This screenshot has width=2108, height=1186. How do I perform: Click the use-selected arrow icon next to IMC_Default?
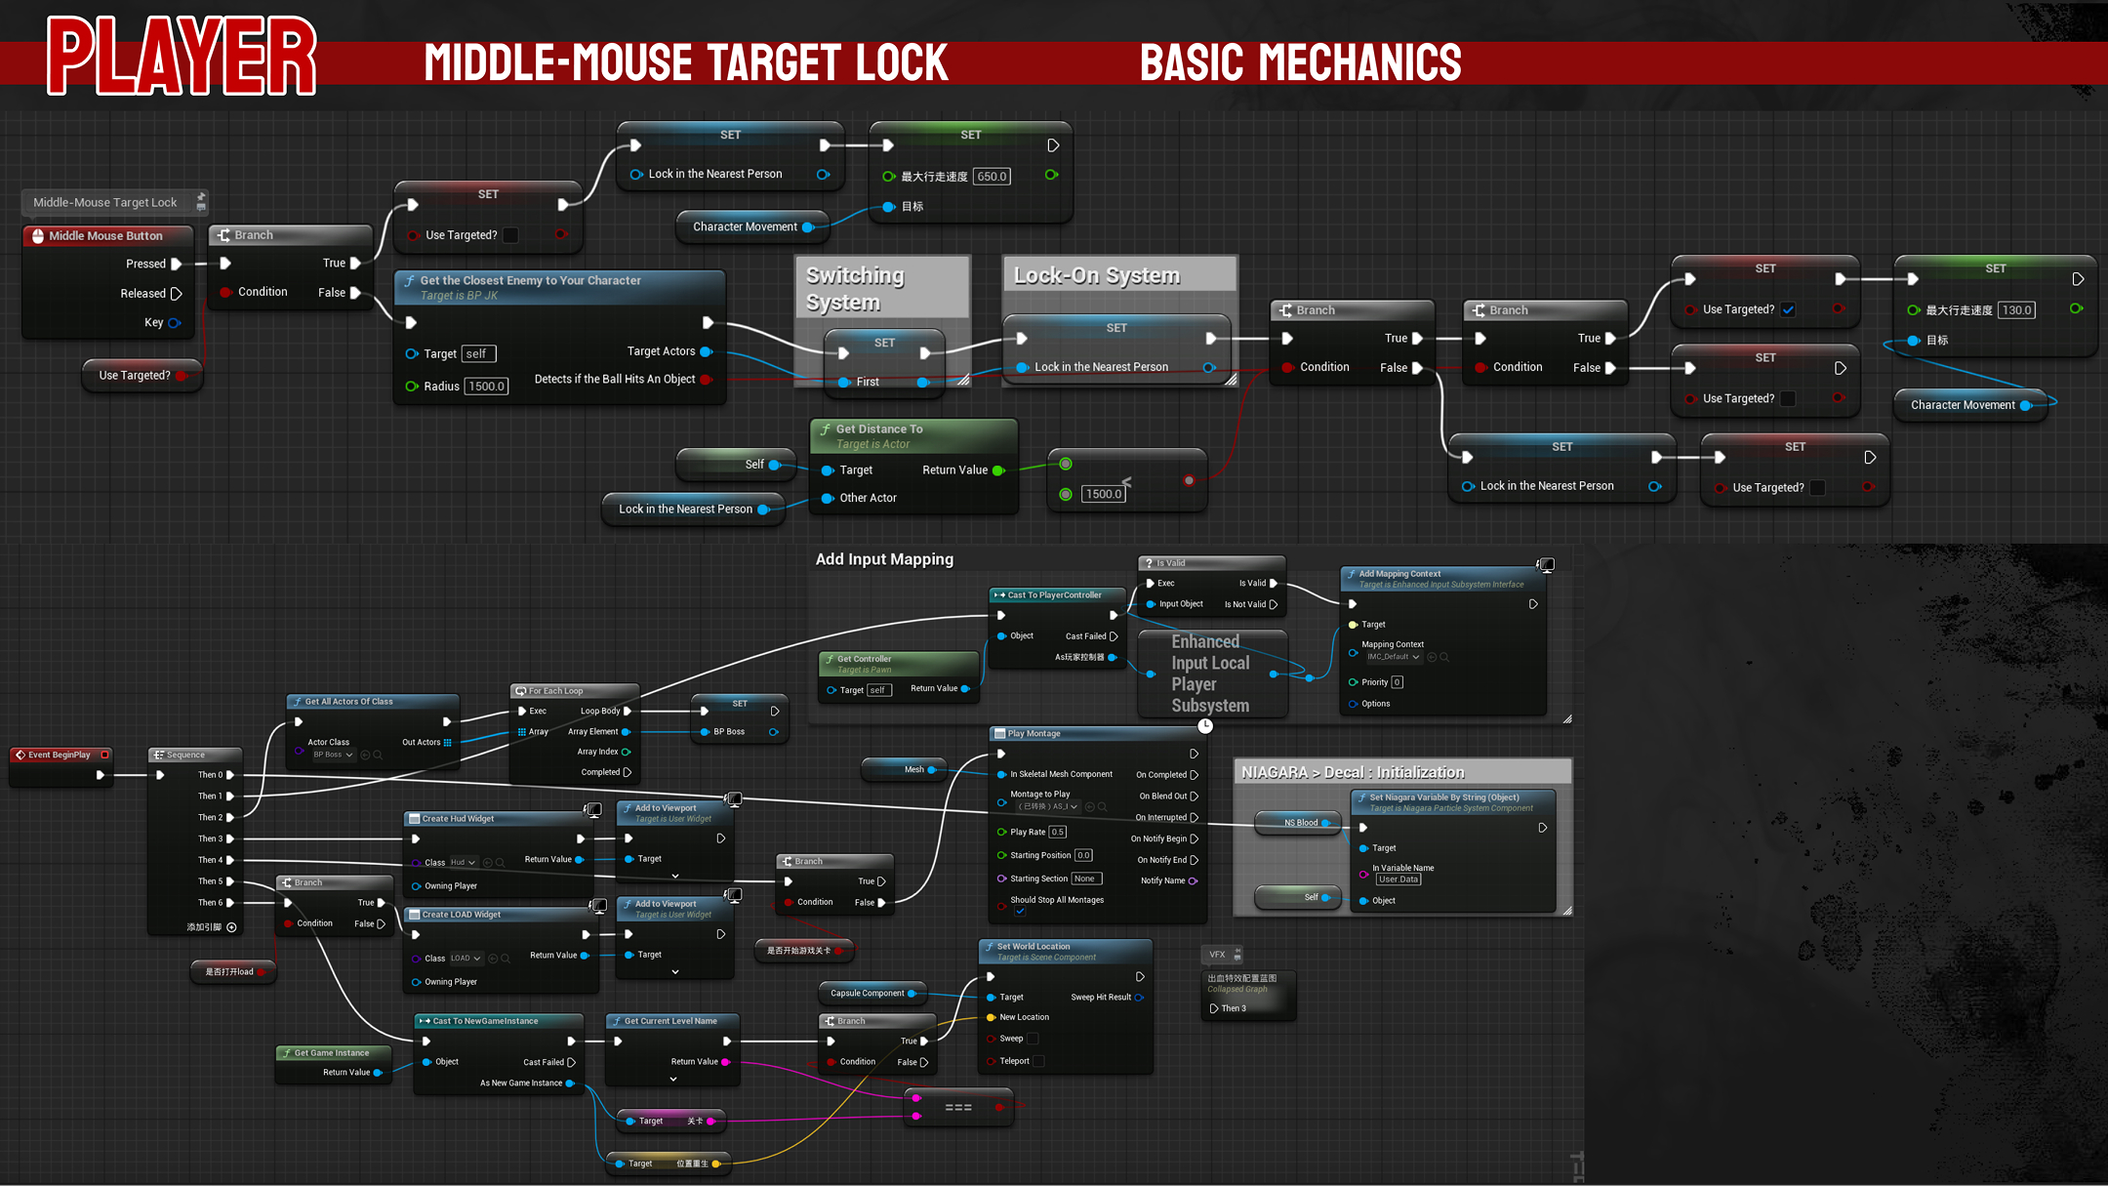click(1432, 657)
